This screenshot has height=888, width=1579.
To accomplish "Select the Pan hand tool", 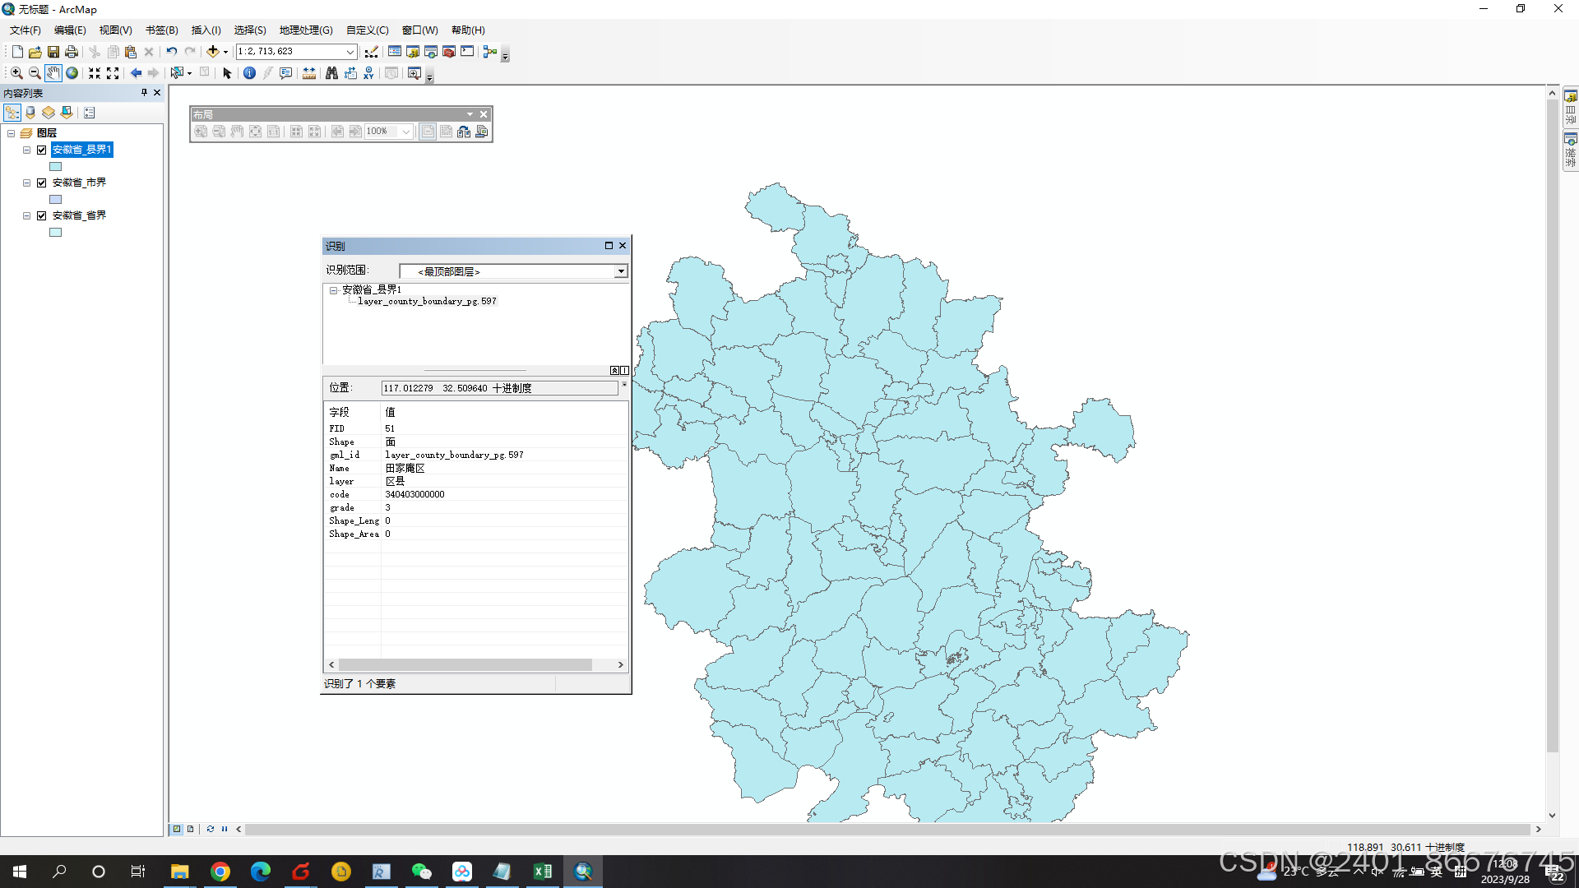I will (x=53, y=73).
